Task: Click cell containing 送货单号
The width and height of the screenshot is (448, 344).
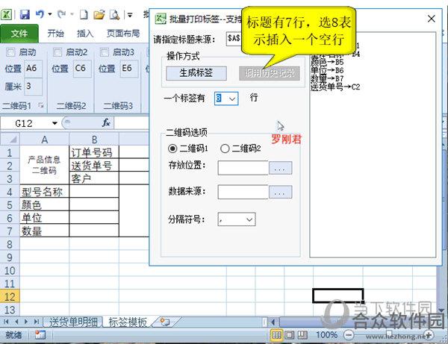Action: pyautogui.click(x=94, y=166)
